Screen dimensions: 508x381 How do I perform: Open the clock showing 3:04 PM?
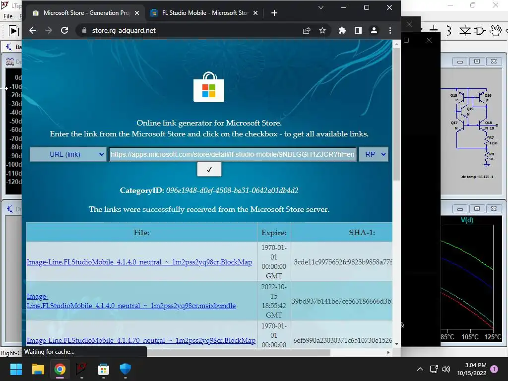(x=472, y=369)
